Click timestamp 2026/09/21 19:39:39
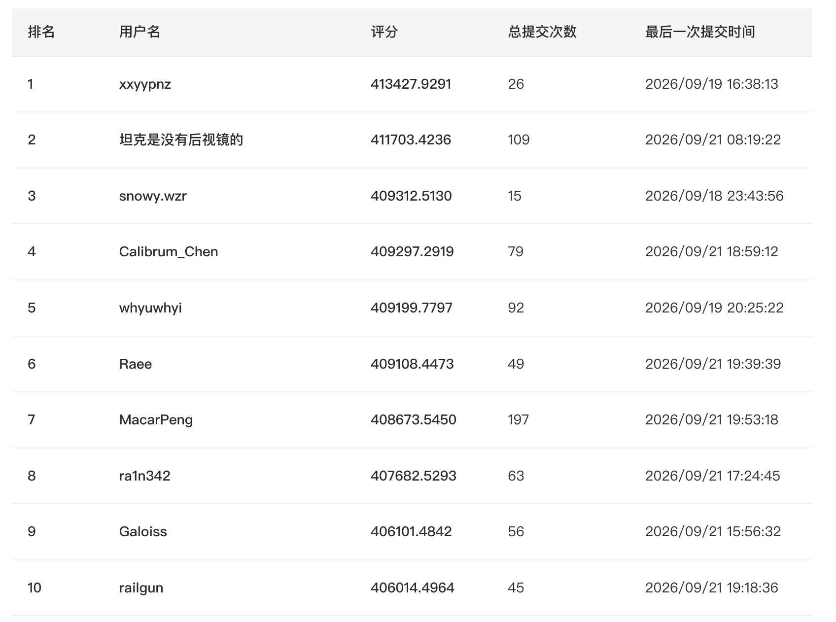The image size is (836, 622). point(713,364)
